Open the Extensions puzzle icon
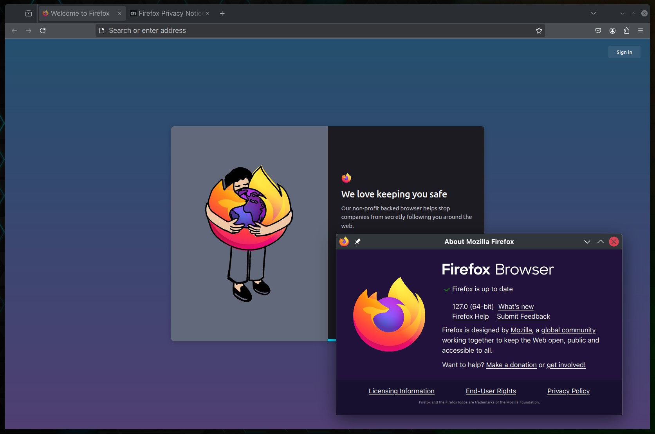This screenshot has width=655, height=434. [626, 30]
